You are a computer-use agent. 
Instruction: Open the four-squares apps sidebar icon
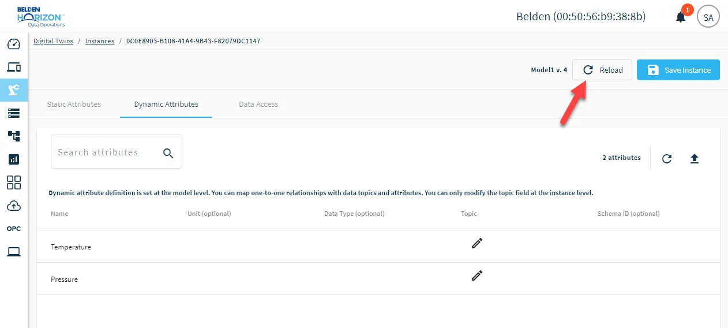click(x=14, y=182)
